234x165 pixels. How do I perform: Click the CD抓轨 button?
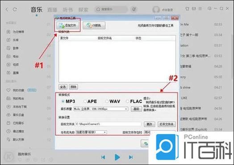(x=94, y=25)
